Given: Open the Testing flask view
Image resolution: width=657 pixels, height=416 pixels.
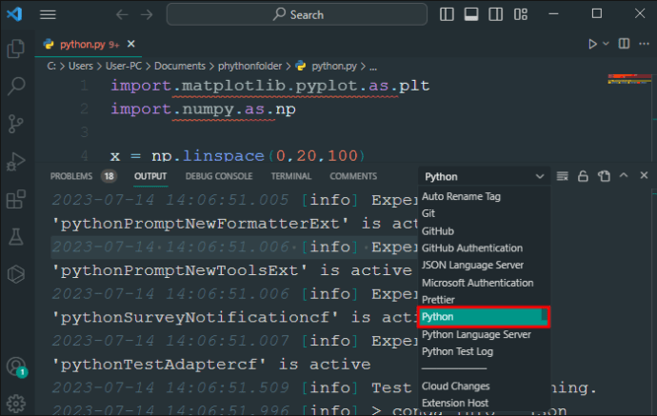Looking at the screenshot, I should [x=16, y=237].
